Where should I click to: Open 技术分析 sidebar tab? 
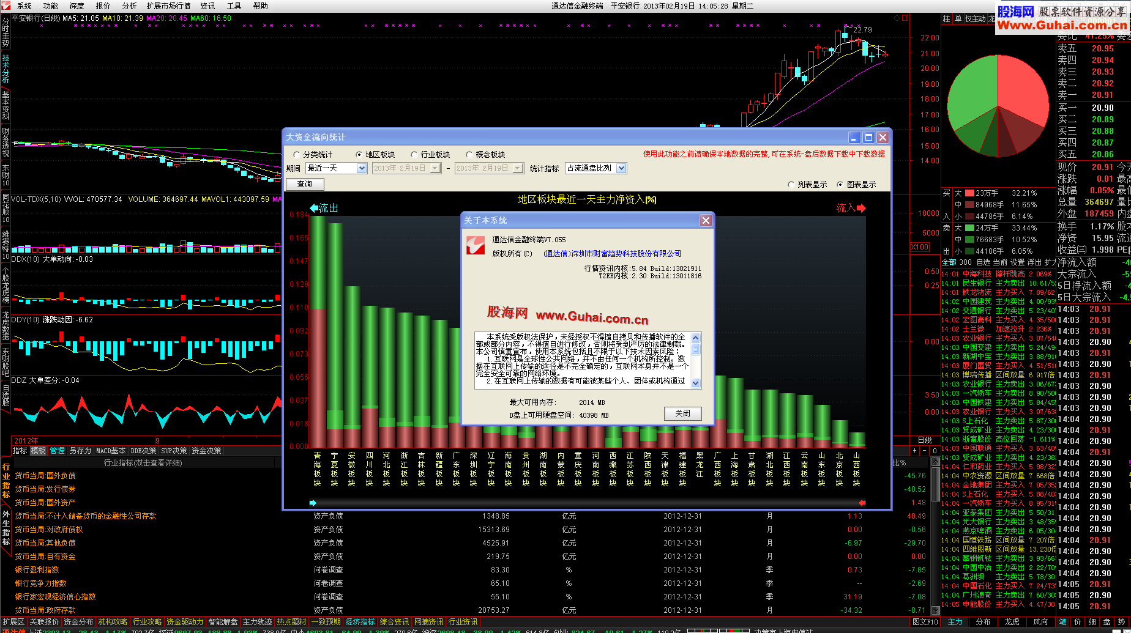point(6,69)
